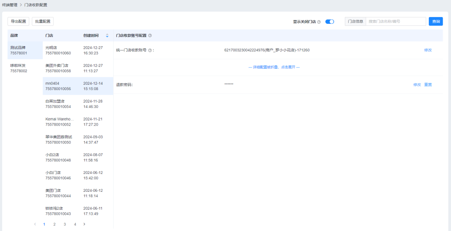Click the 查询 search button

tap(436, 21)
